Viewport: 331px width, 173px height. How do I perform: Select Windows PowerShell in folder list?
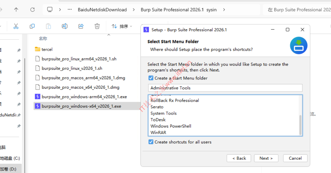point(171,126)
